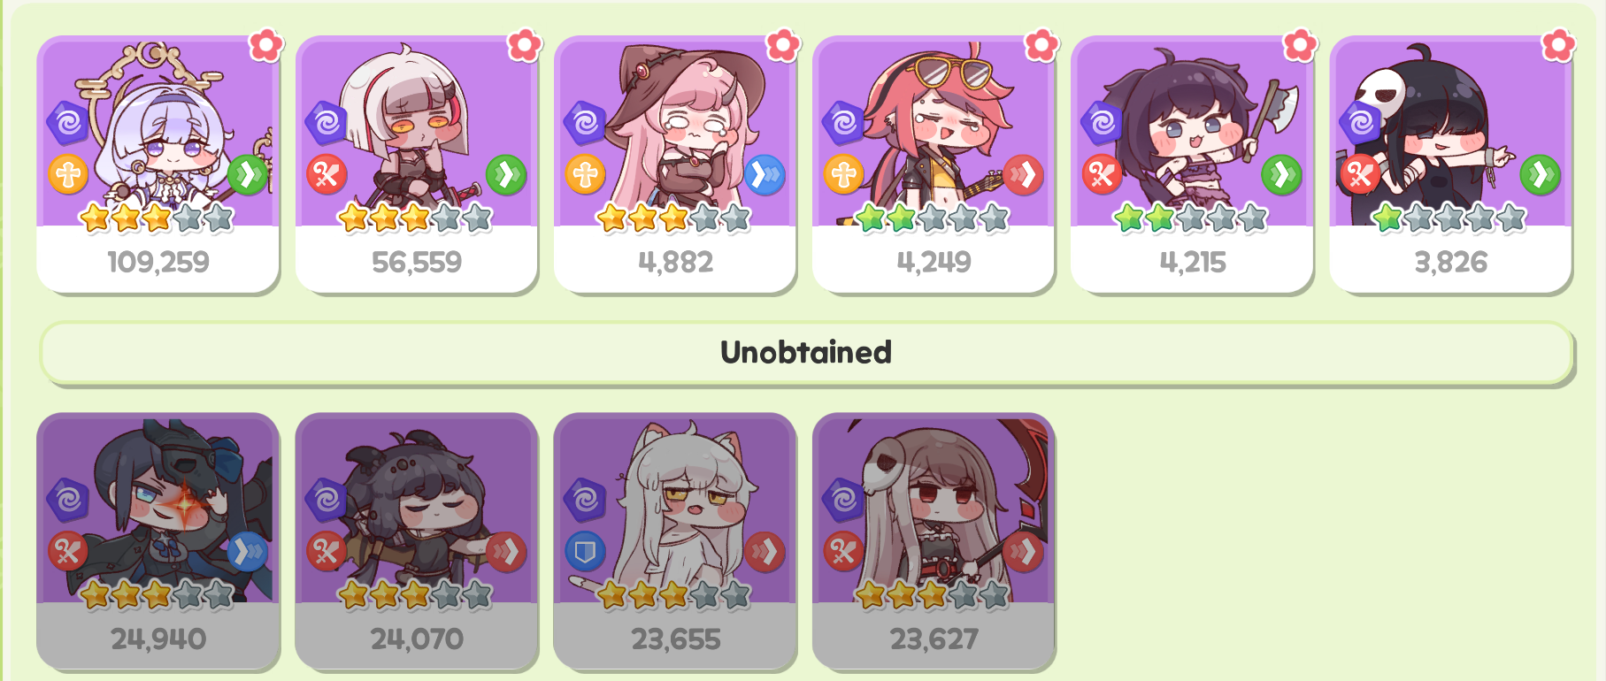Image resolution: width=1606 pixels, height=681 pixels.
Task: Click the orange cross healer icon on the 109,259 card
Action: tap(68, 174)
